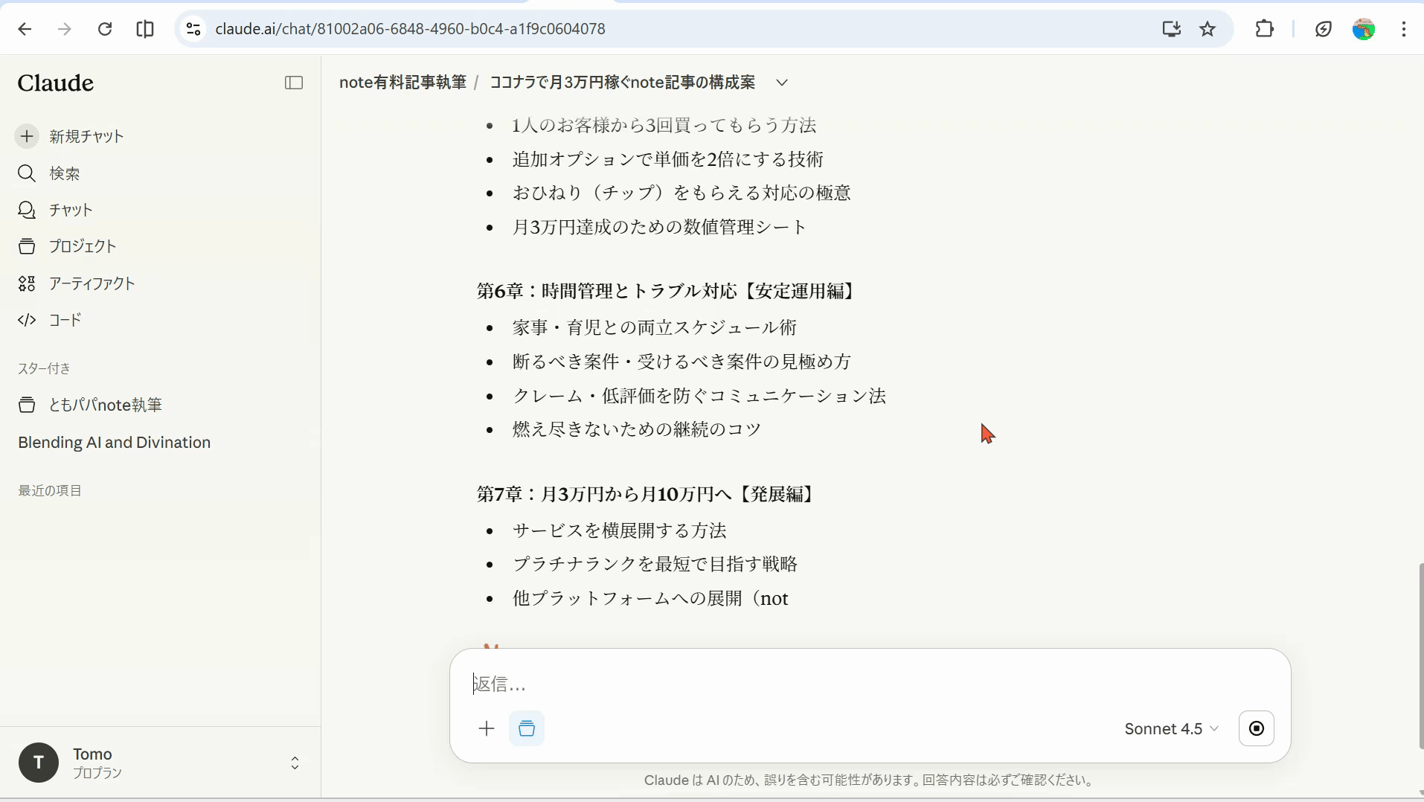This screenshot has height=802, width=1424.
Task: Stop response generation button
Action: point(1256,728)
